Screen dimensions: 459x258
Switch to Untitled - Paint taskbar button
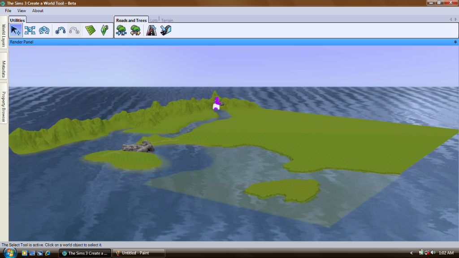(x=139, y=253)
